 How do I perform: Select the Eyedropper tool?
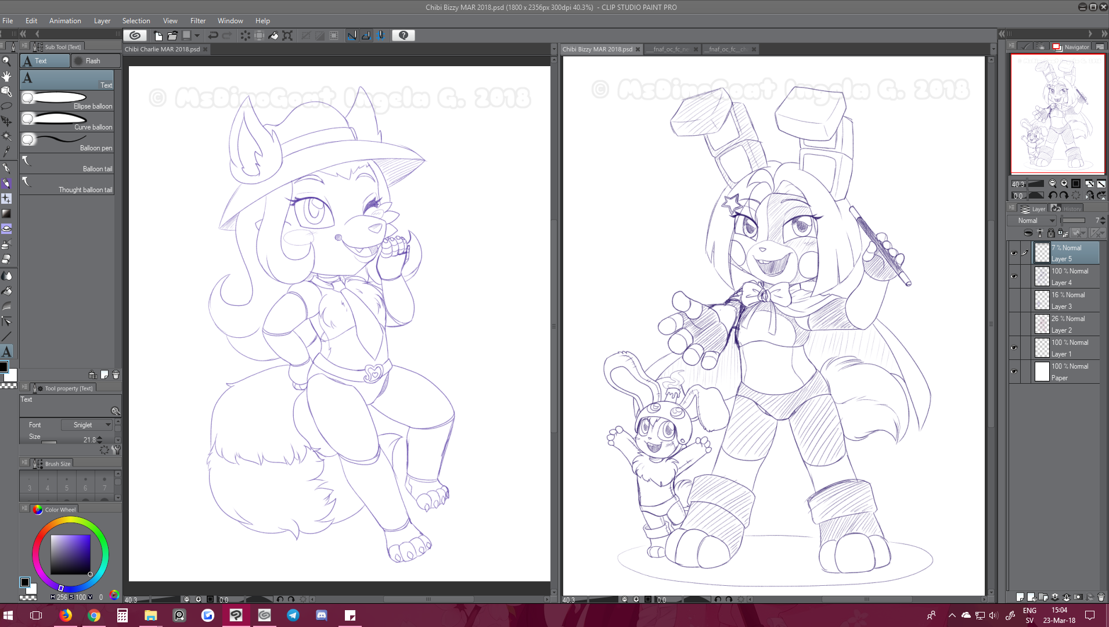tap(6, 152)
